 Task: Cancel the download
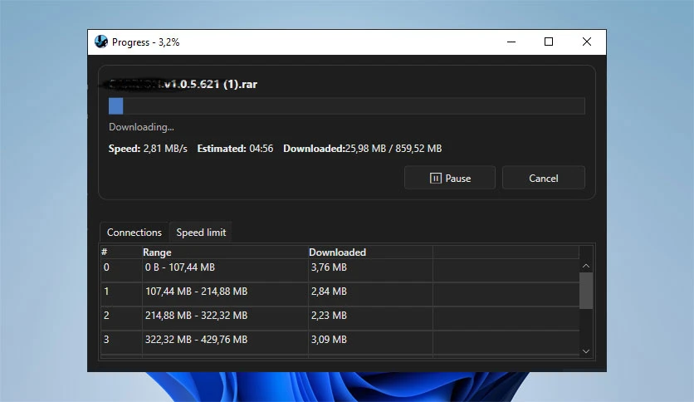coord(544,178)
